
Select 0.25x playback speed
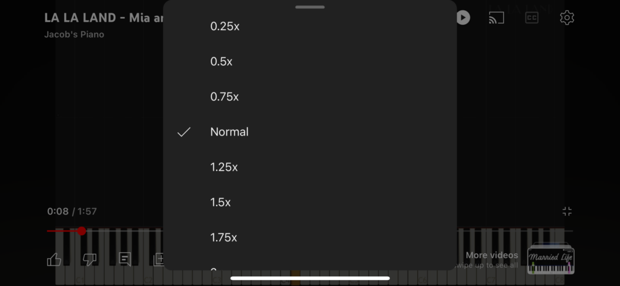pyautogui.click(x=309, y=27)
